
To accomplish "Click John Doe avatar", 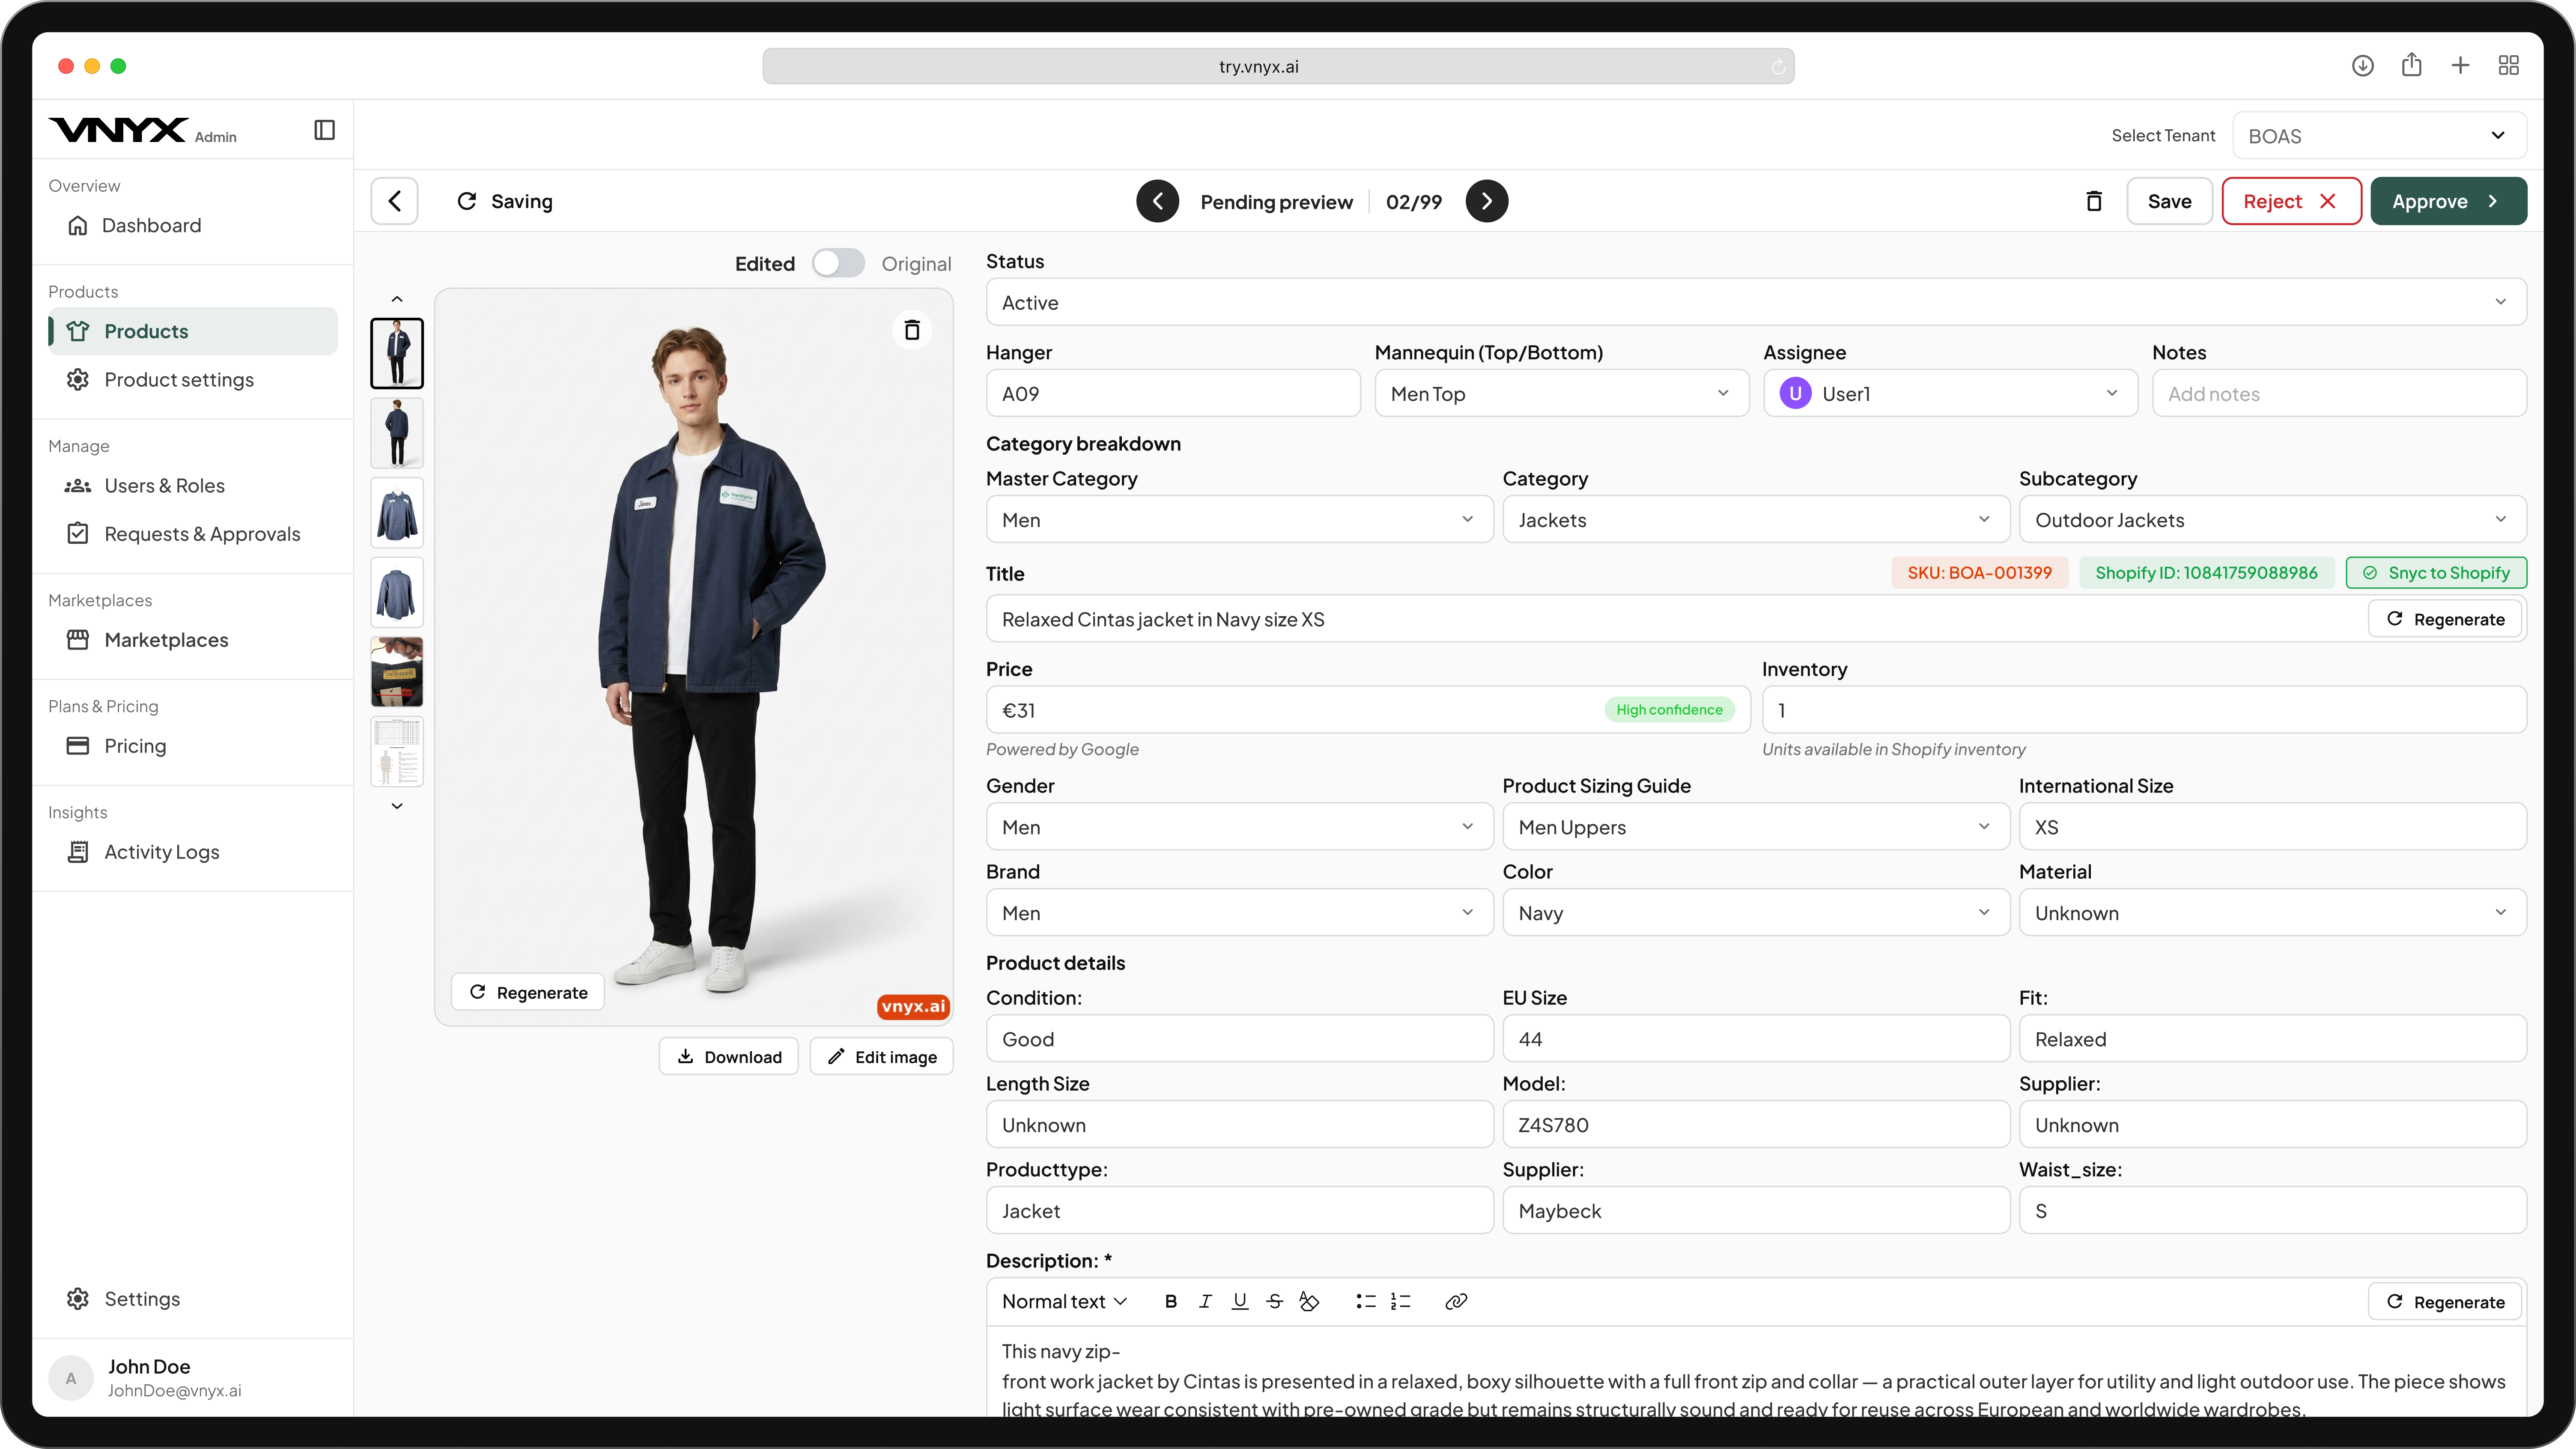I will click(71, 1378).
